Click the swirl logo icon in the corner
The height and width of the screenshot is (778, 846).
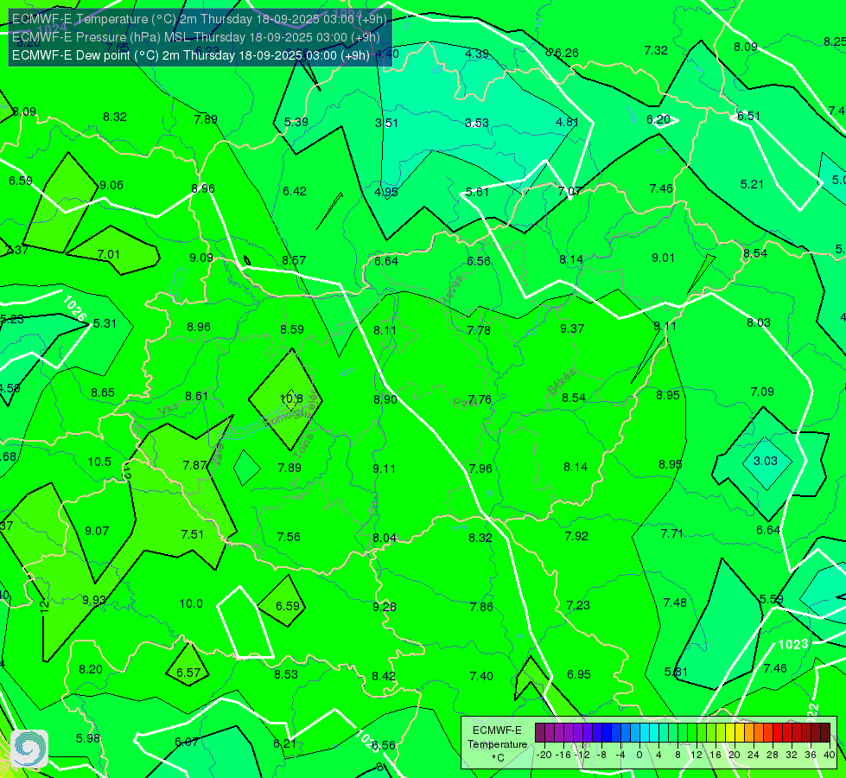pyautogui.click(x=29, y=749)
